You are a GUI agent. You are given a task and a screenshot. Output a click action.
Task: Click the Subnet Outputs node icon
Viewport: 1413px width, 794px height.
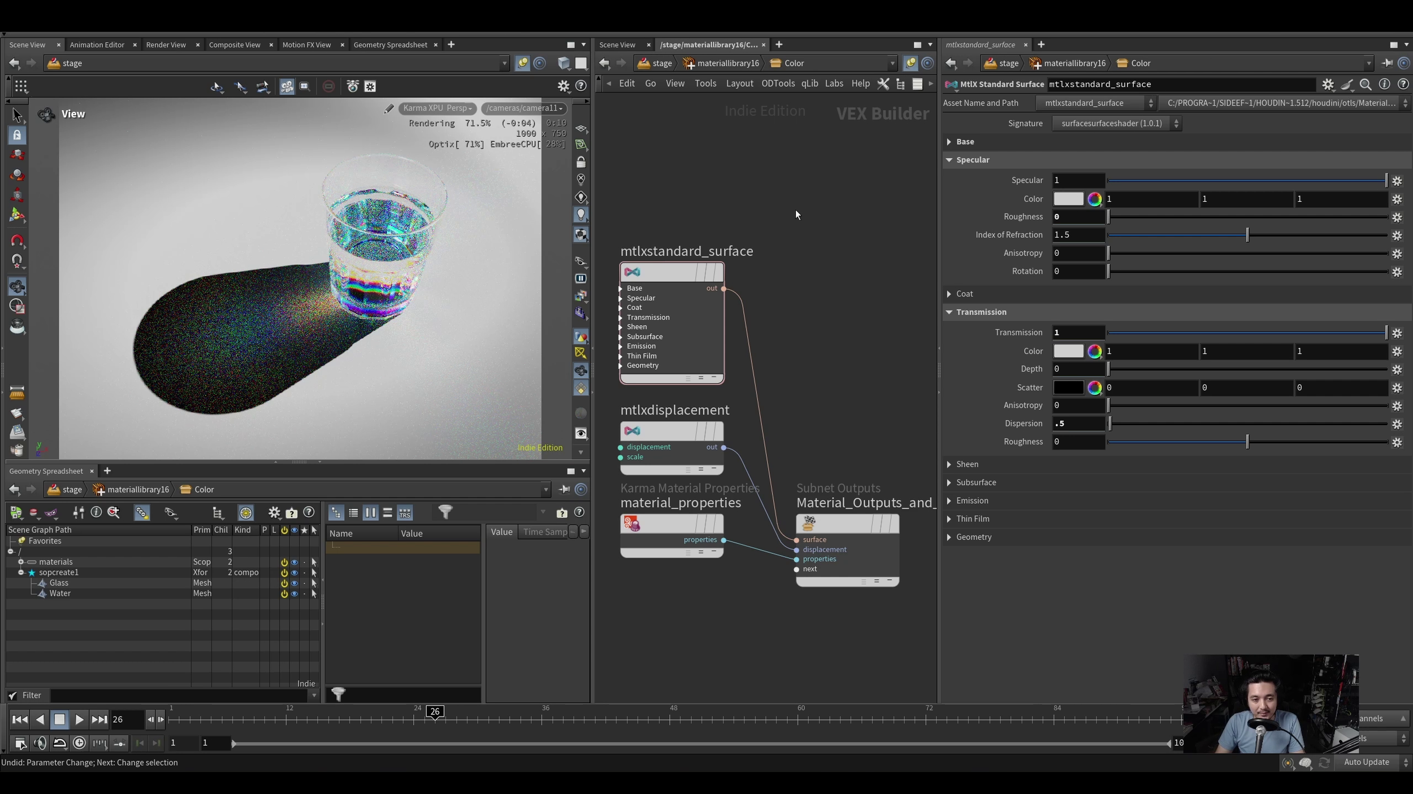(808, 523)
